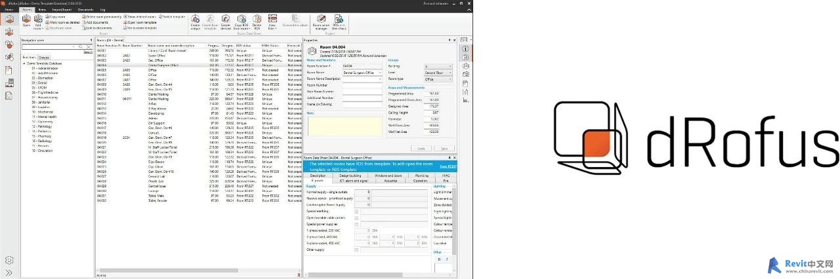Click Go to room template
Viewport: 840px width, 279px height.
click(140, 28)
